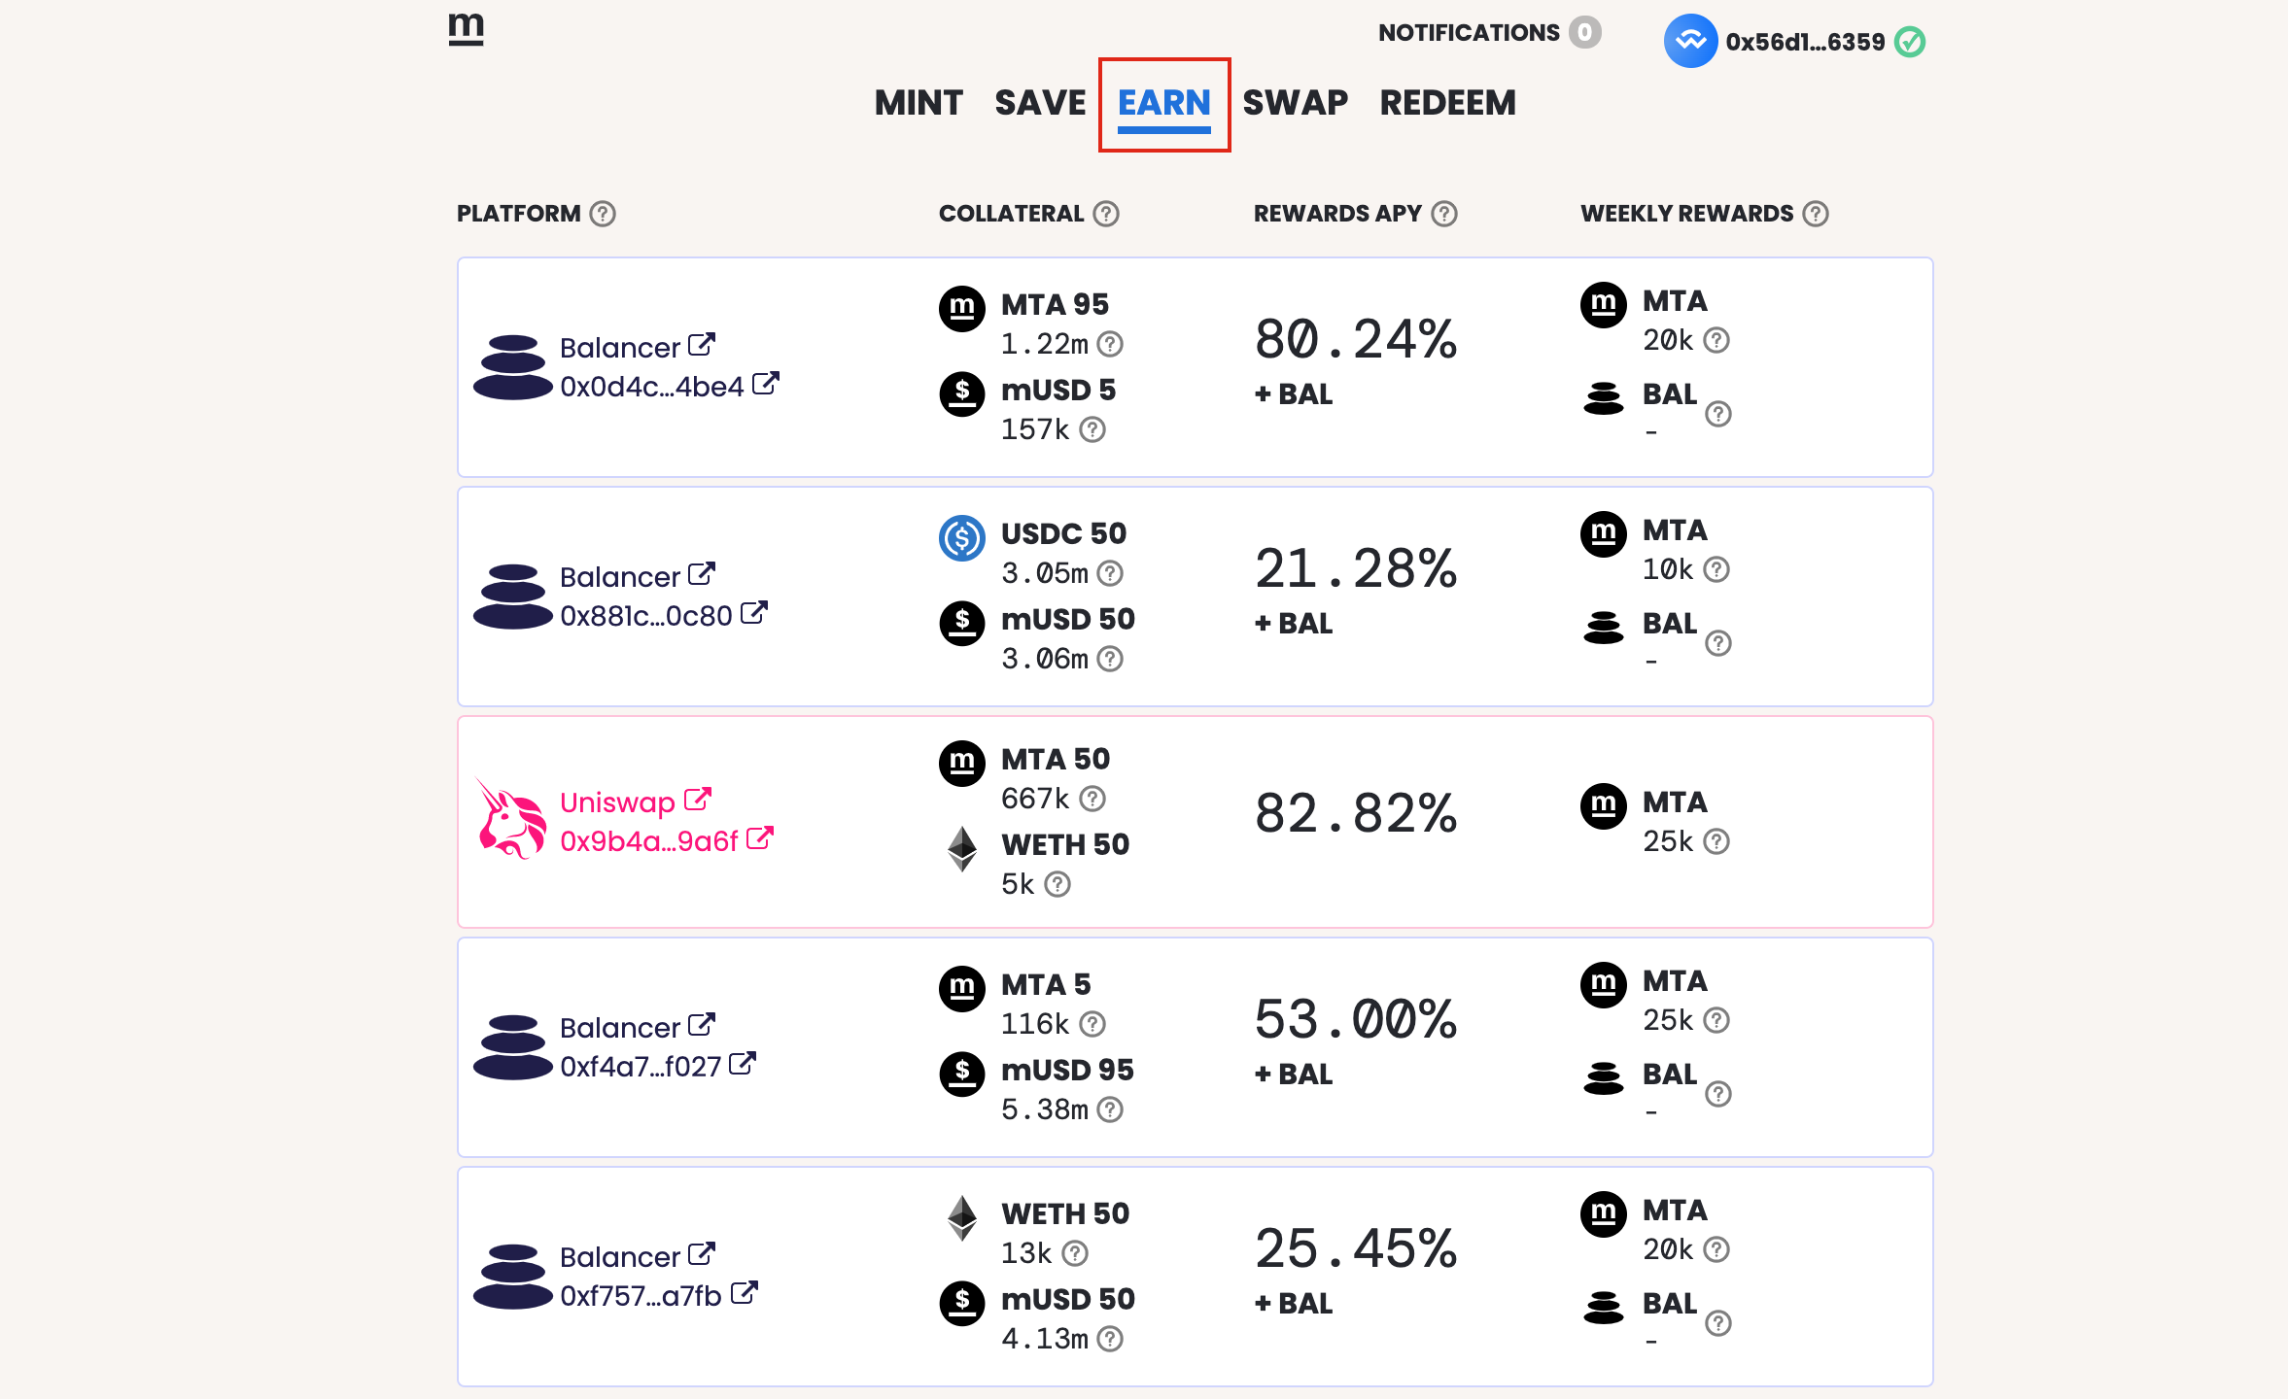Screen dimensions: 2288x1399
Task: Click help icon beside 25k Uniswap reward
Action: tap(1716, 841)
